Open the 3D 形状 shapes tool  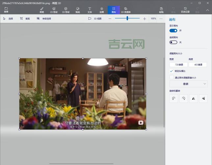[x=66, y=10]
